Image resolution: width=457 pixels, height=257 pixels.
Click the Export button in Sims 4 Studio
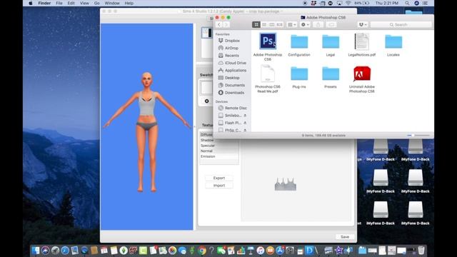219,178
